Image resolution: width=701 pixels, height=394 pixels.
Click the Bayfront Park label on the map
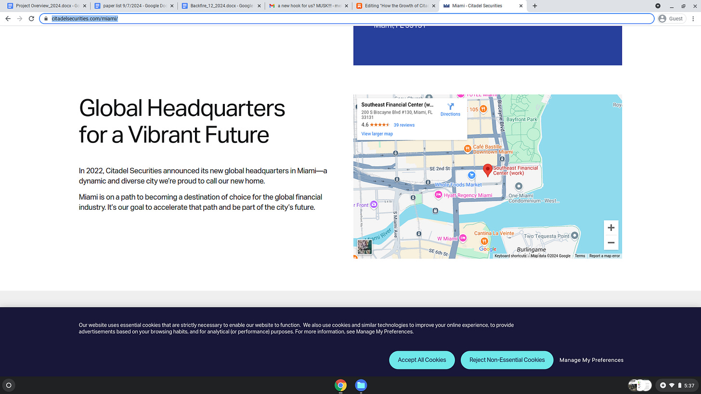pyautogui.click(x=521, y=119)
